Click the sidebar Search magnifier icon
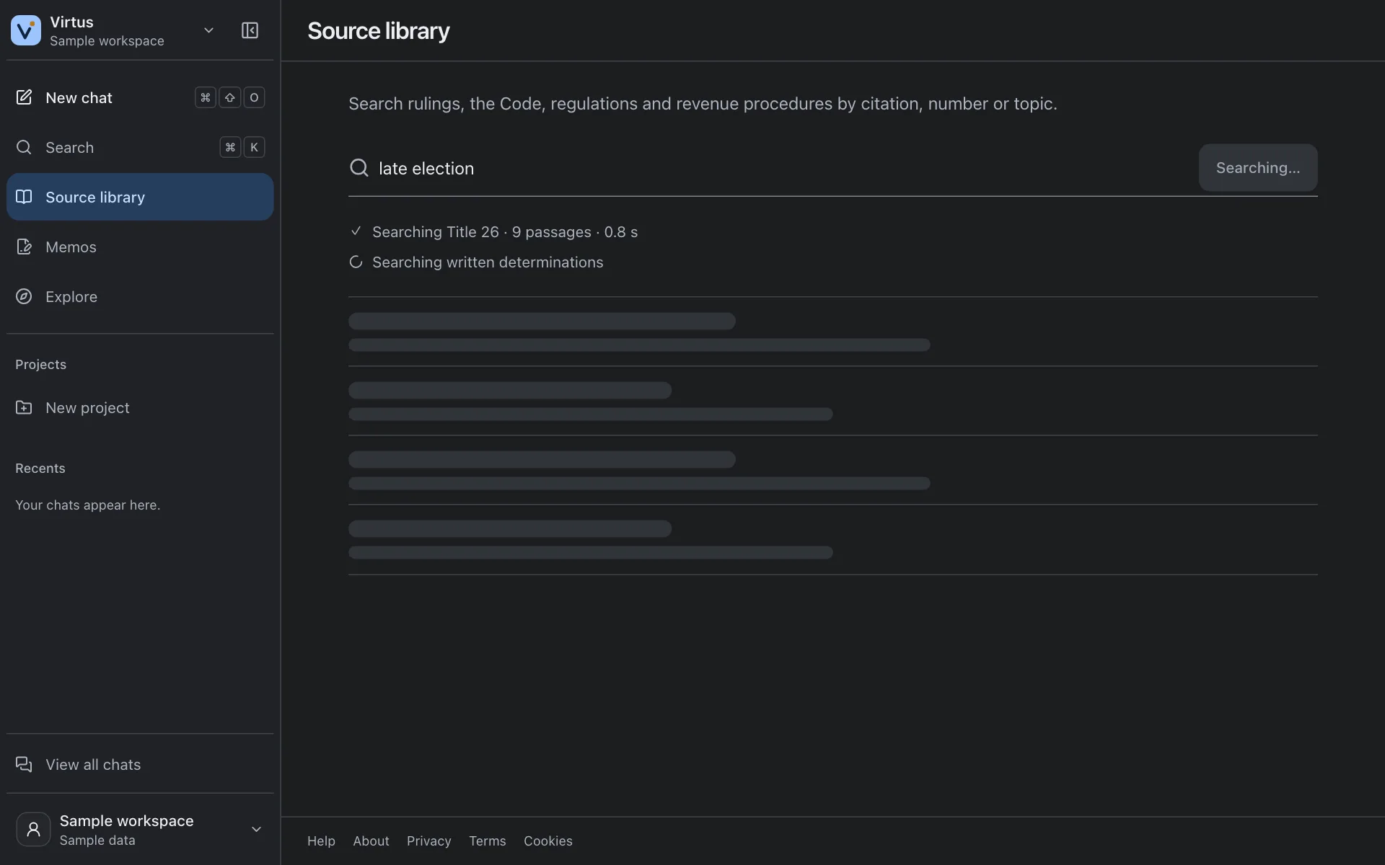 click(x=24, y=147)
